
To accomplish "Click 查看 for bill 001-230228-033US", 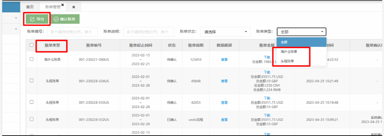I will [x=224, y=102].
